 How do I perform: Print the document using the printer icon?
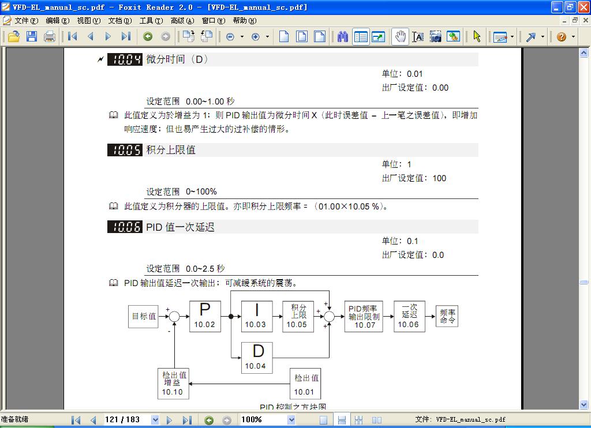pos(50,37)
